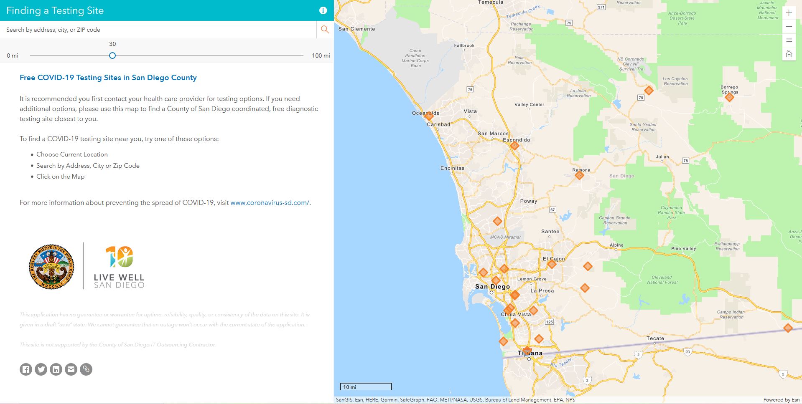Select the Borrego Springs testing site marker
The width and height of the screenshot is (802, 404).
729,98
